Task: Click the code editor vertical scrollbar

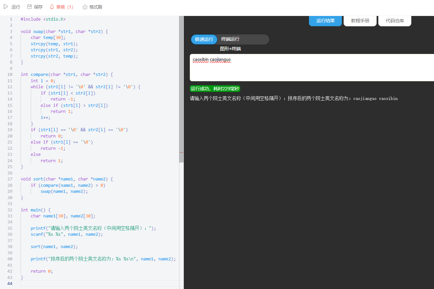Action: [181, 89]
